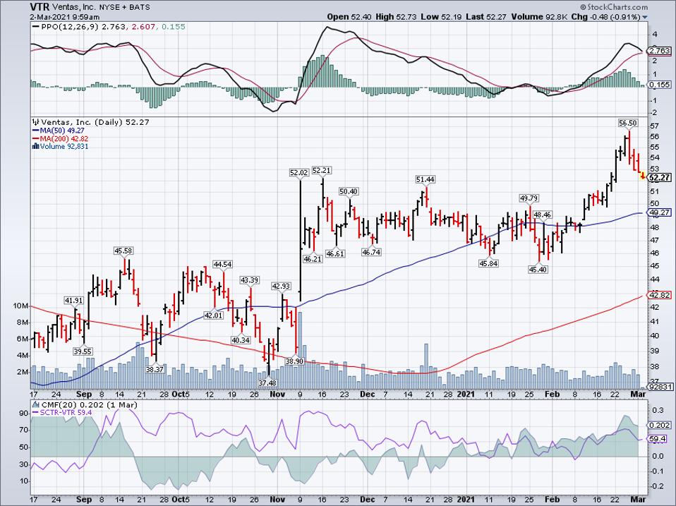Click the CMF(20) area icon in the legend
Screen dimensions: 676x506
35,404
